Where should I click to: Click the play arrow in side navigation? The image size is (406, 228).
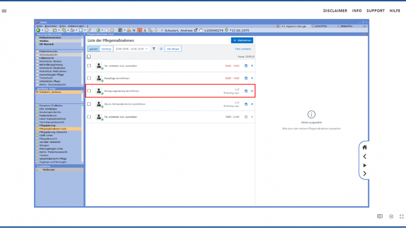pyautogui.click(x=365, y=165)
